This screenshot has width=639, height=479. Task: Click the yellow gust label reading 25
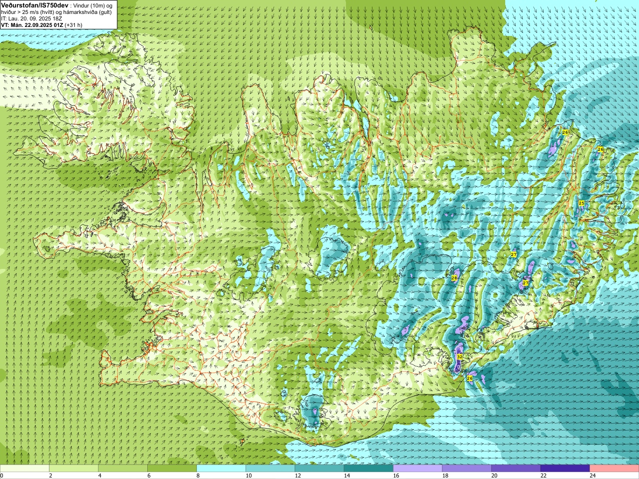581,203
